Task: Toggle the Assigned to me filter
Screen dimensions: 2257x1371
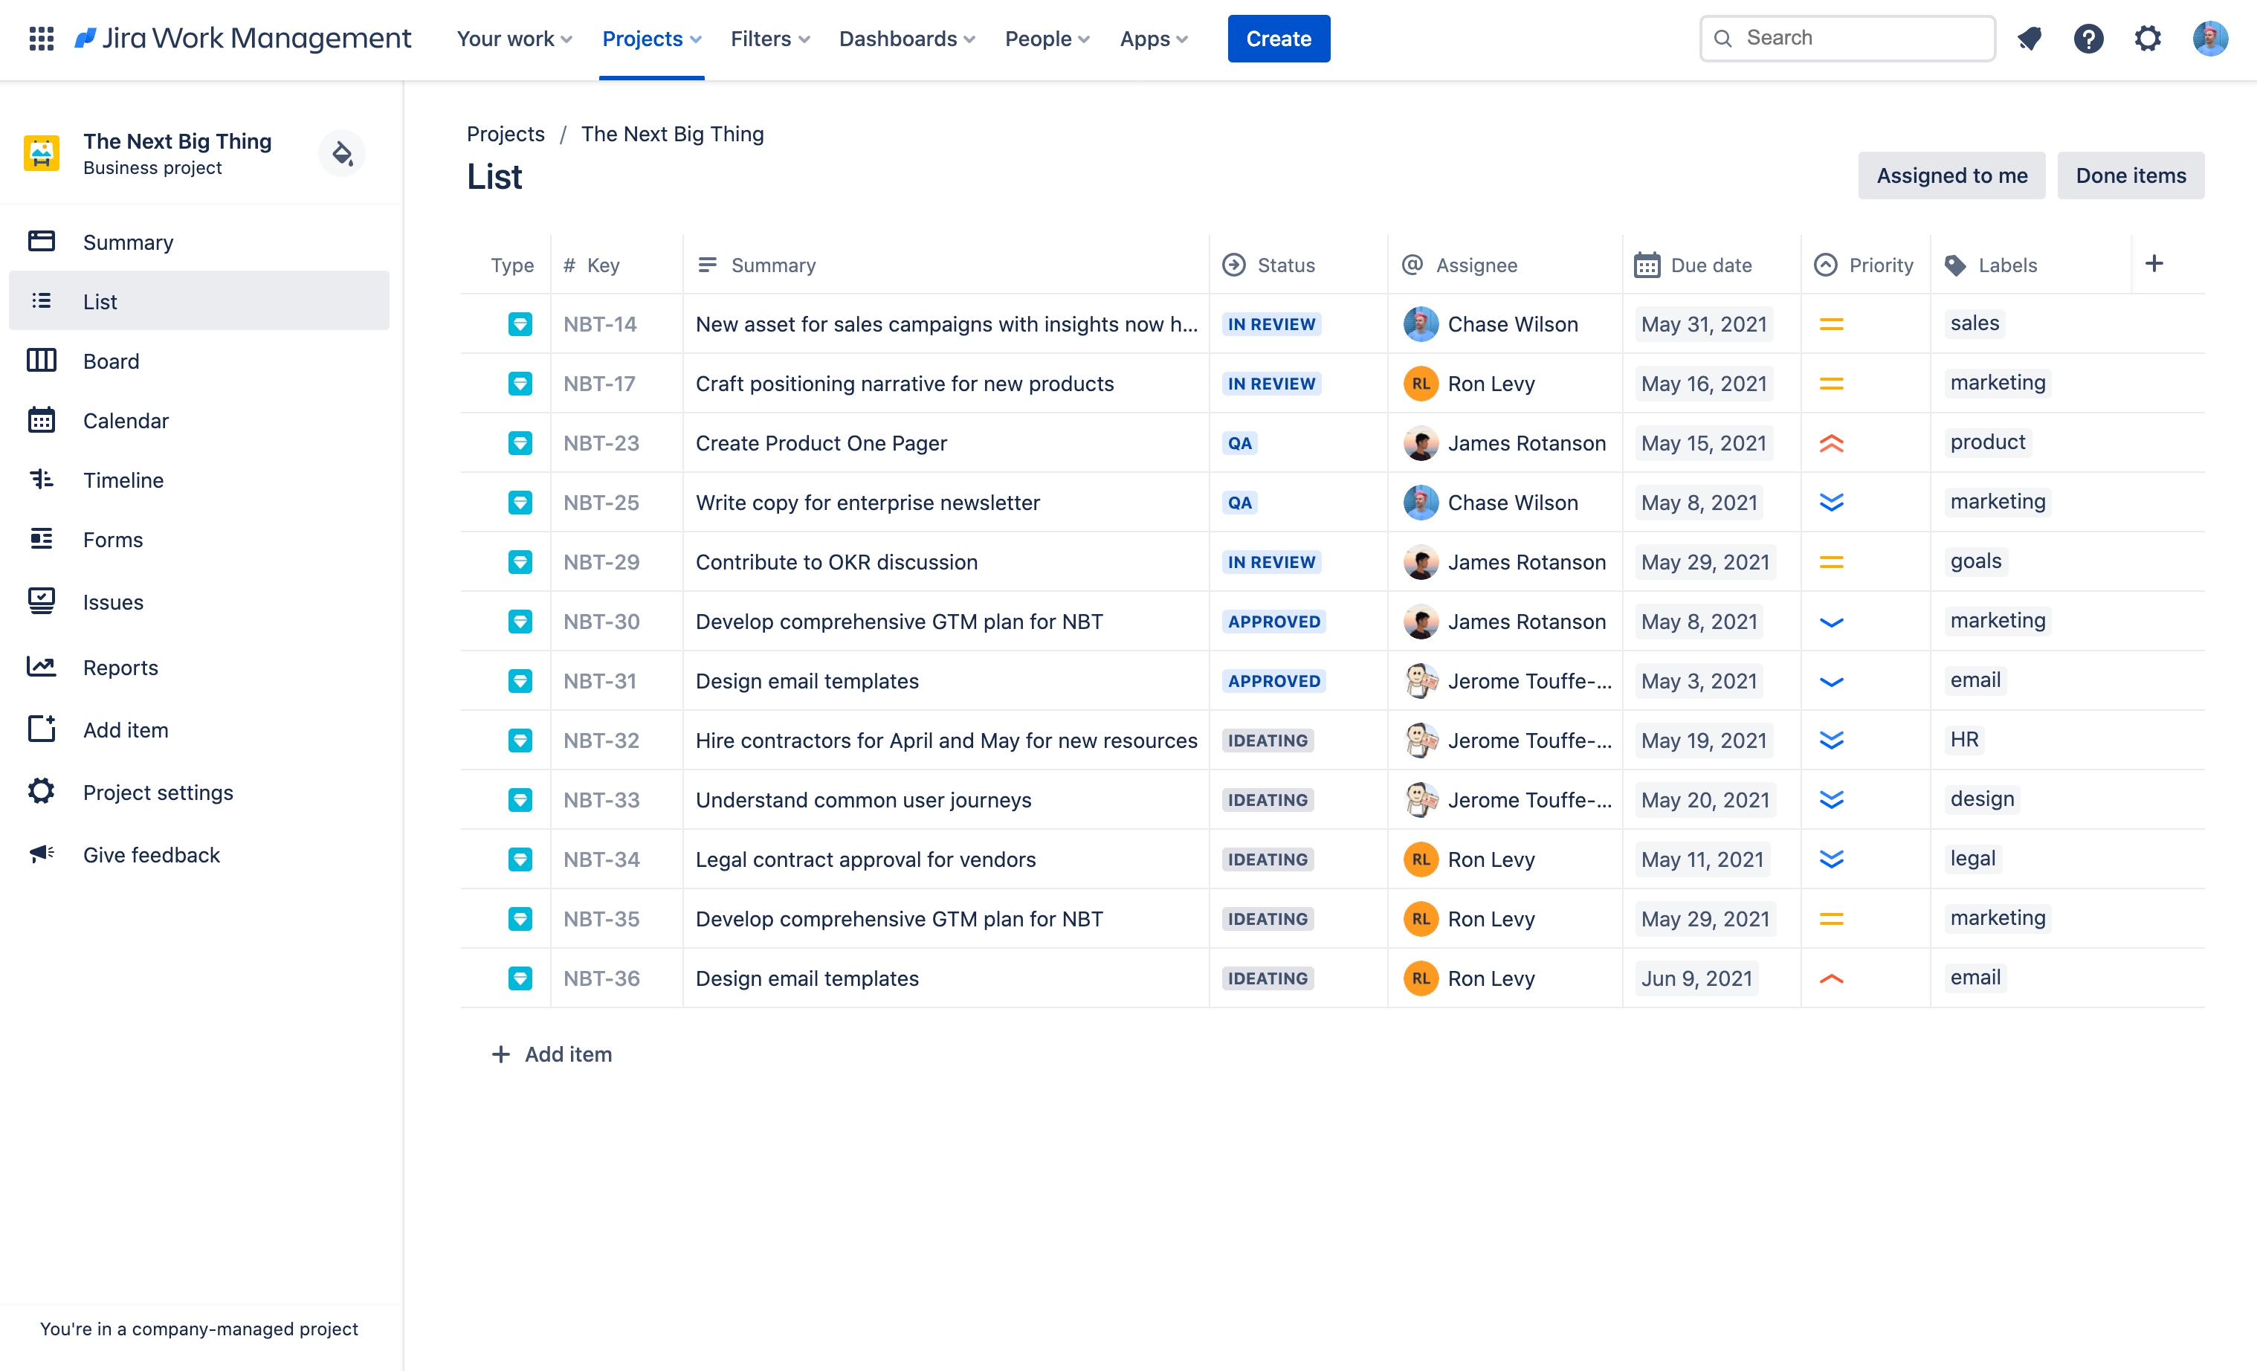Action: pos(1951,175)
